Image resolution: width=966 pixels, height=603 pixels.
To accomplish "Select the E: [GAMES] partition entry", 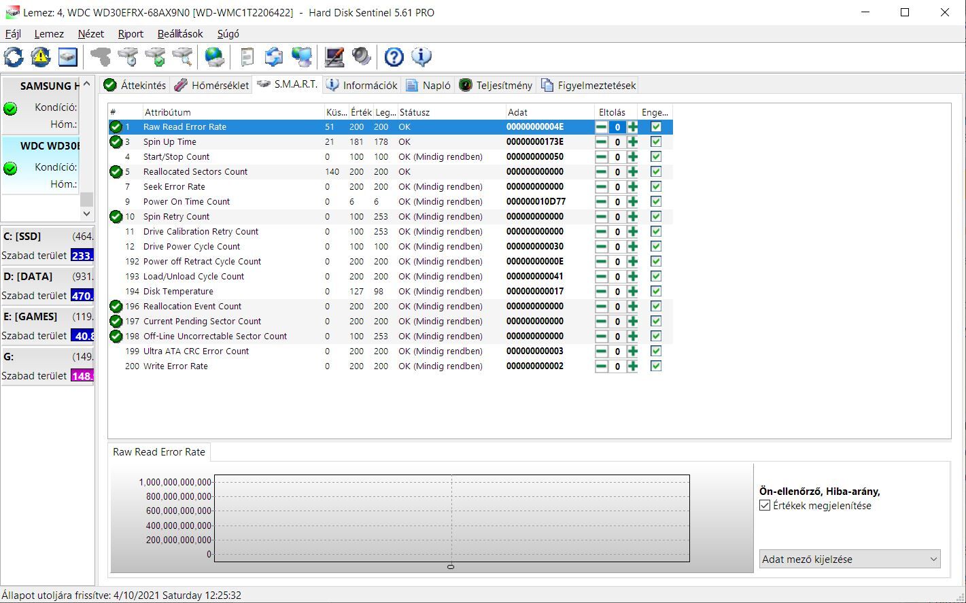I will [x=48, y=326].
